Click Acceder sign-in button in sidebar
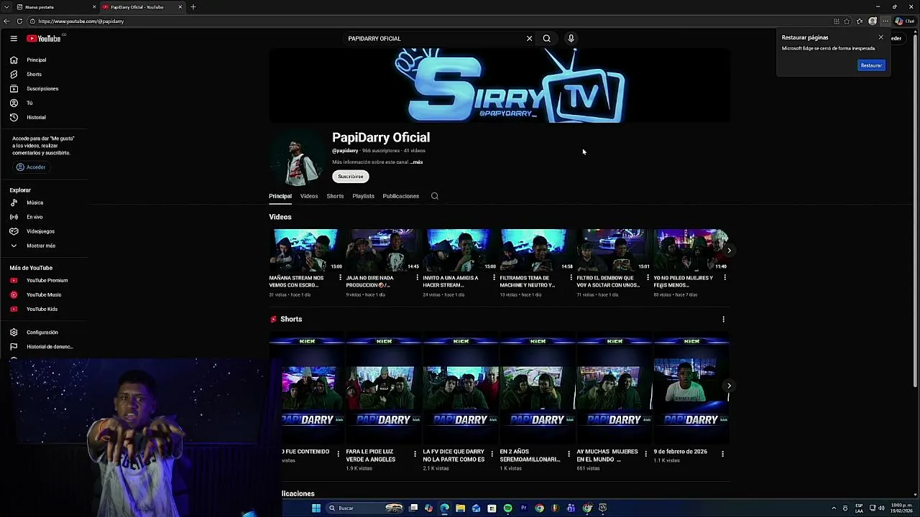 pos(31,167)
